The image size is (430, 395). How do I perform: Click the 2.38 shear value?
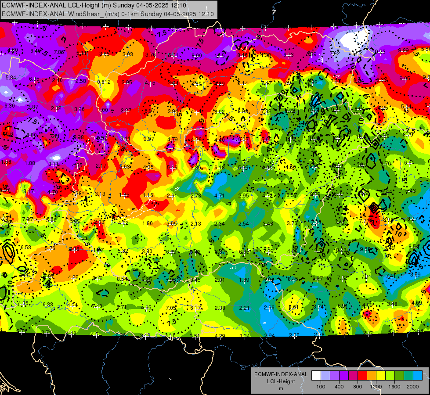pos(220,308)
